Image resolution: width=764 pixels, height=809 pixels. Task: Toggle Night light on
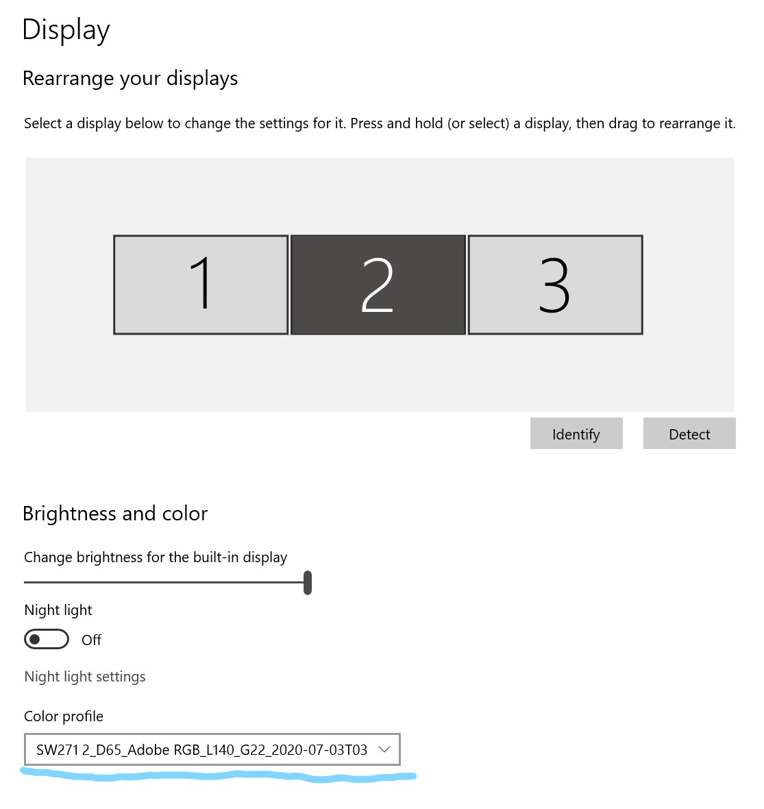46,638
